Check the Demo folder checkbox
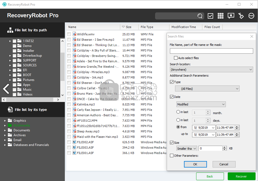Screen dimensions: 258x181 click(x=15, y=46)
